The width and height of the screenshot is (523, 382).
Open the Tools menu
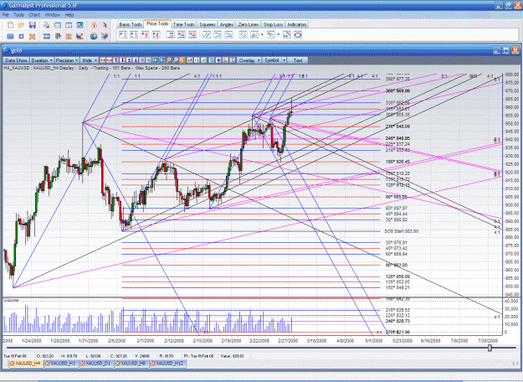(18, 15)
